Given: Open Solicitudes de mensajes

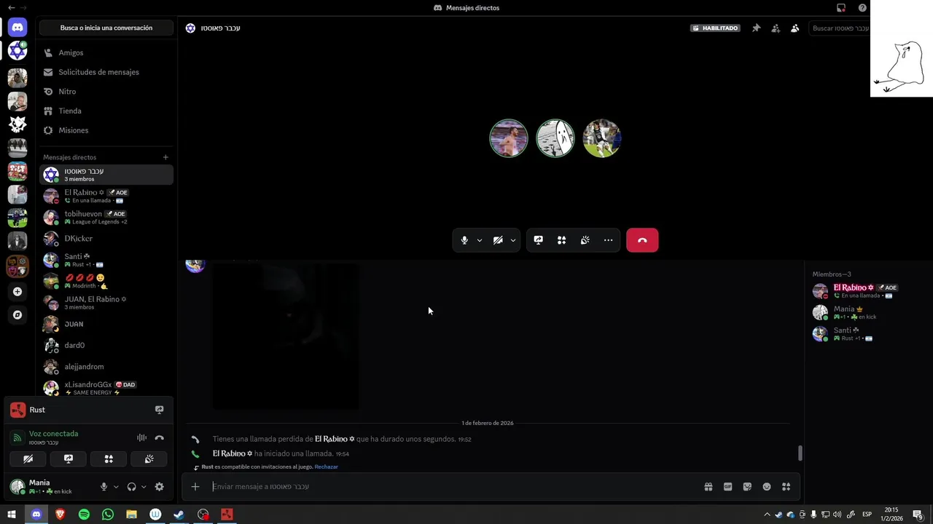Looking at the screenshot, I should coord(106,72).
